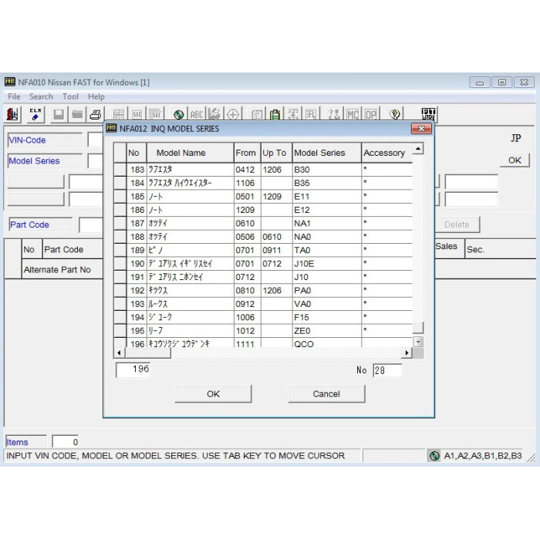
Task: Open the Search menu
Action: (x=41, y=96)
